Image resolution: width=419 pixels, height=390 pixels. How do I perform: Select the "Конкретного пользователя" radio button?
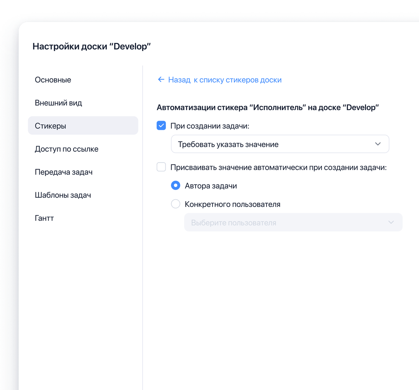[175, 204]
